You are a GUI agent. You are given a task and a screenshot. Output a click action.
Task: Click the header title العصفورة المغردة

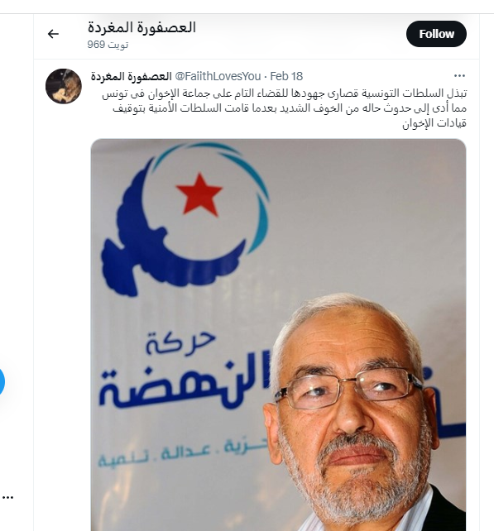[x=141, y=27]
